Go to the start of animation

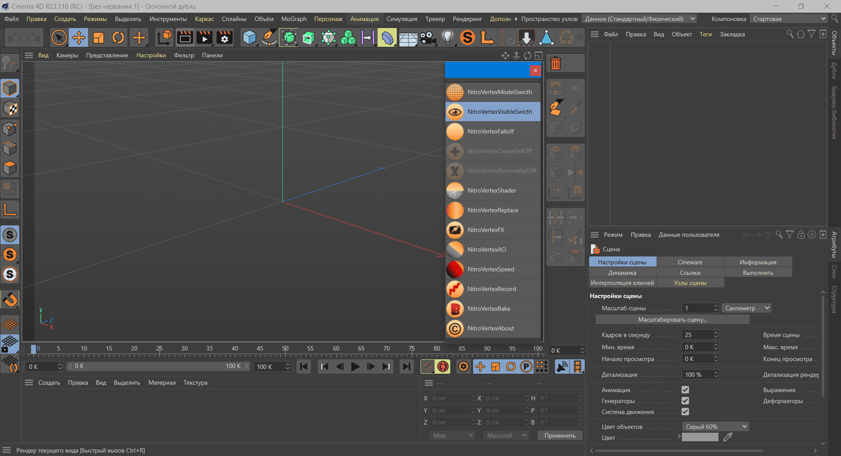(x=304, y=367)
